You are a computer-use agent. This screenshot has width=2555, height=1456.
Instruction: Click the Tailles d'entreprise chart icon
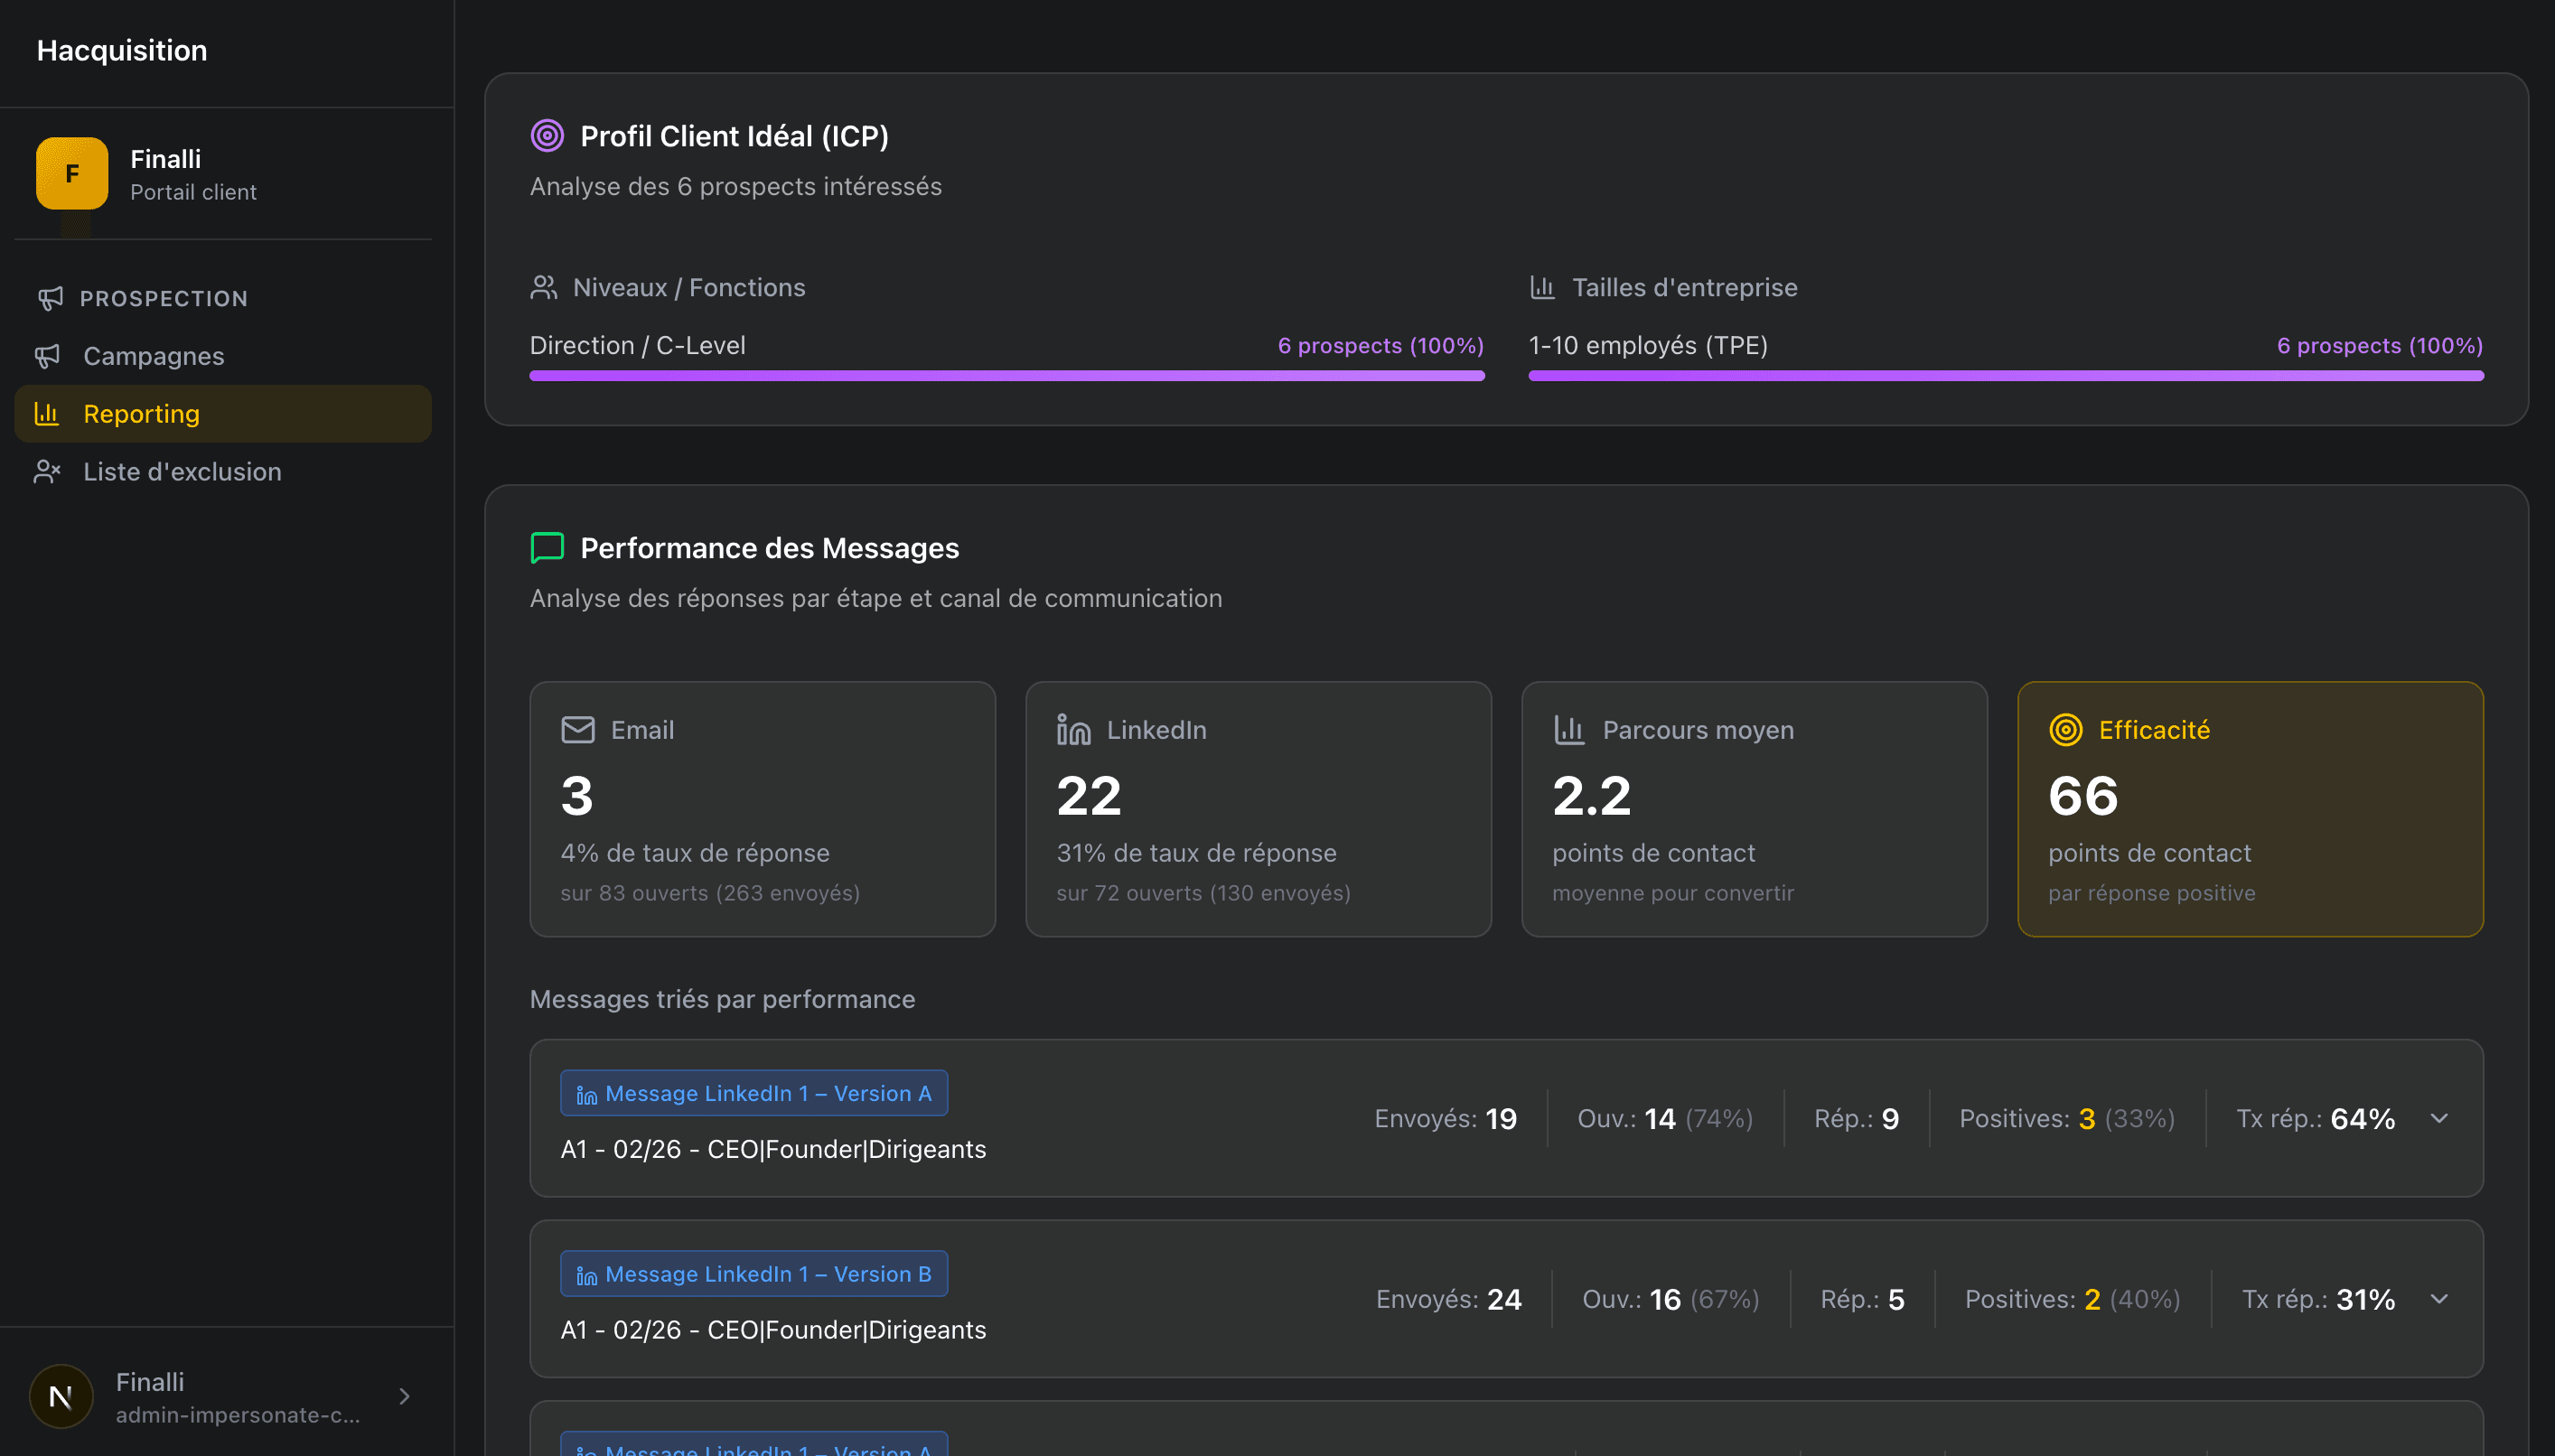pyautogui.click(x=1542, y=288)
